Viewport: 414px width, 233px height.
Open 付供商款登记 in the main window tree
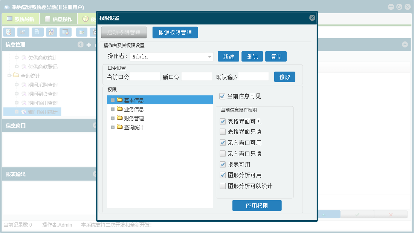coord(43,67)
